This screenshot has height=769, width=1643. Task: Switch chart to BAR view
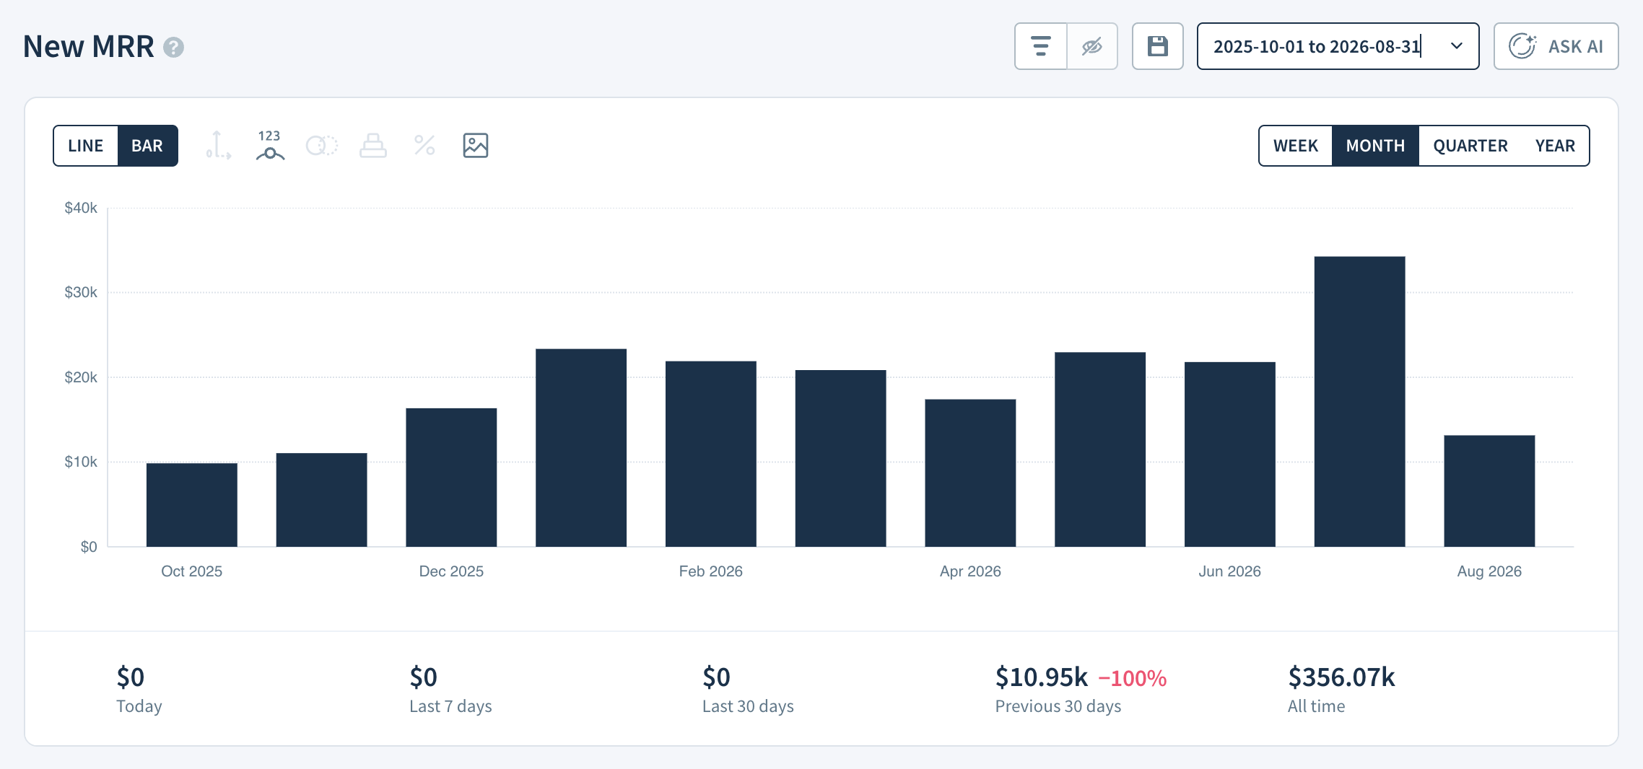(147, 146)
